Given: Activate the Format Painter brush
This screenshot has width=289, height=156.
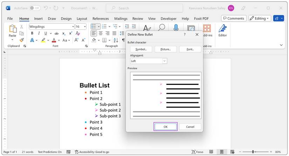Looking at the screenshot, I should point(22,40).
